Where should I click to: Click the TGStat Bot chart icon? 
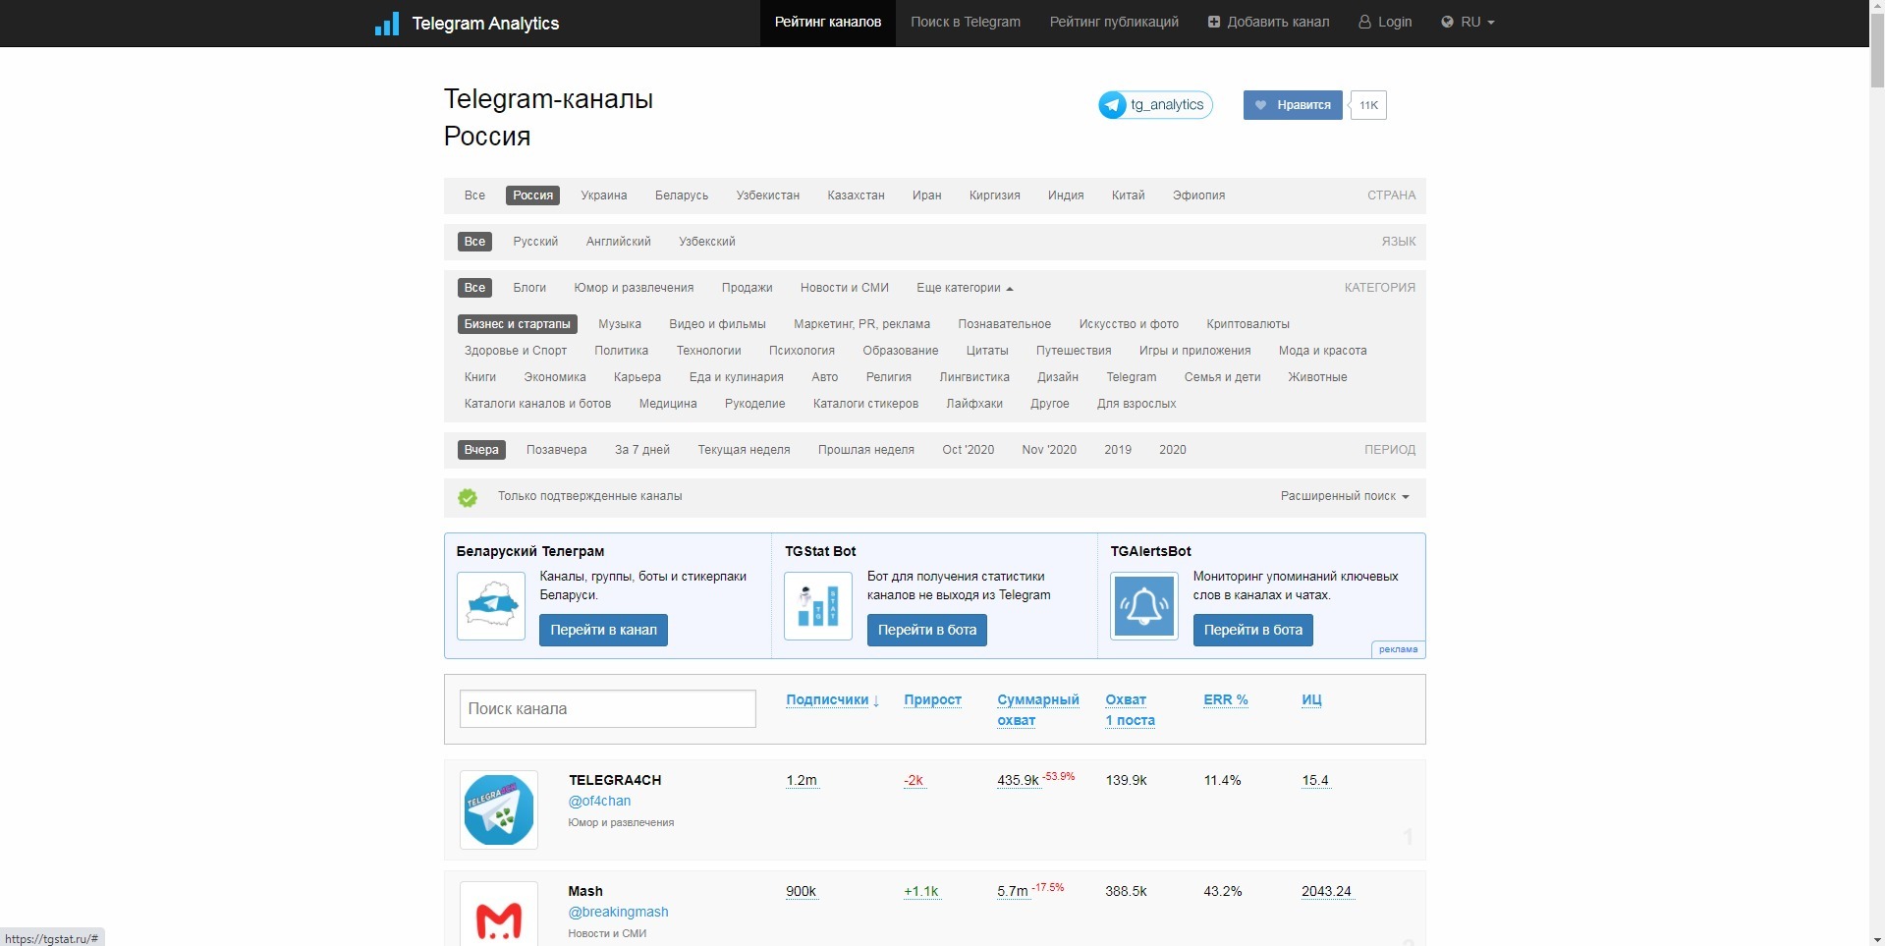(x=817, y=606)
